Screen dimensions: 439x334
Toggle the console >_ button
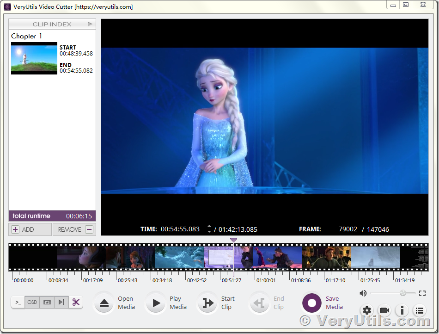point(18,303)
